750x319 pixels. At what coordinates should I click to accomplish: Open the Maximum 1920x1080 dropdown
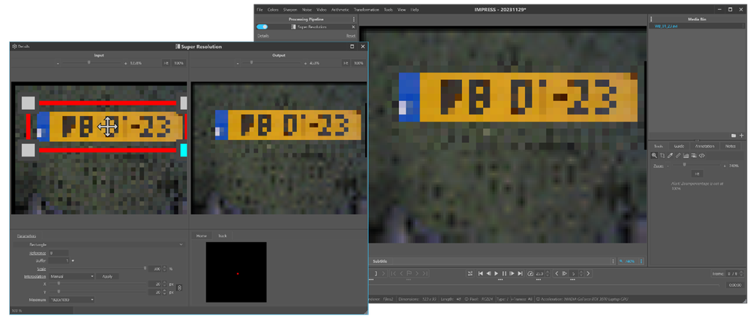(x=70, y=300)
